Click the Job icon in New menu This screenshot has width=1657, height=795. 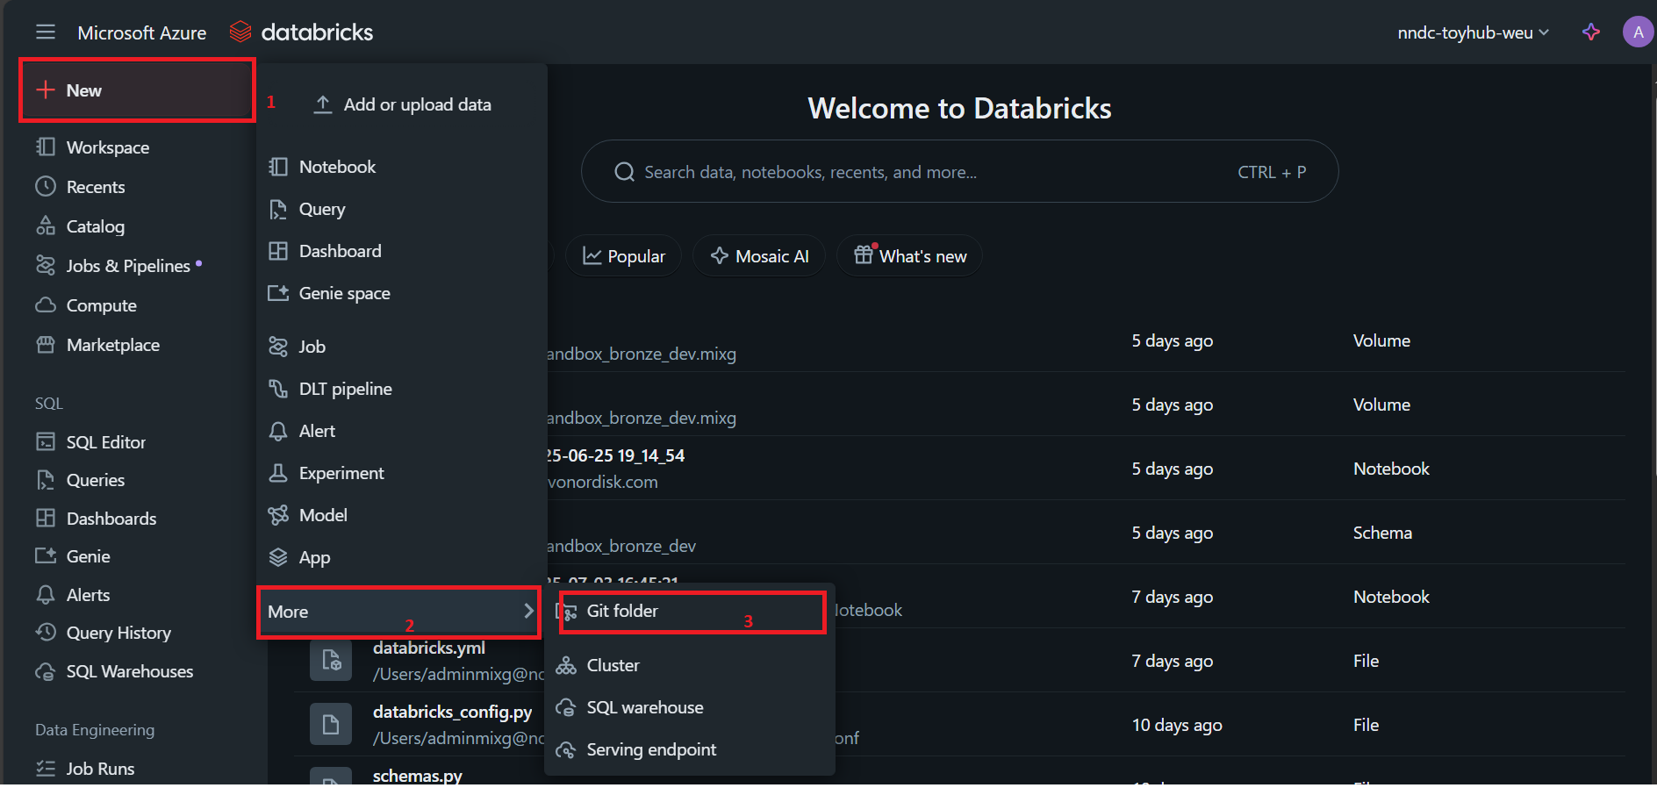point(278,347)
